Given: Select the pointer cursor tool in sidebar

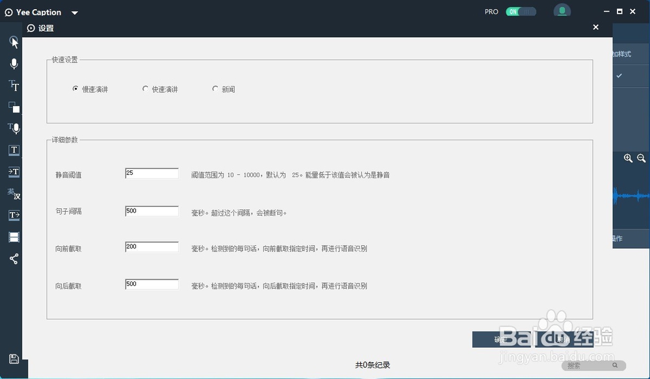Looking at the screenshot, I should click(x=14, y=42).
